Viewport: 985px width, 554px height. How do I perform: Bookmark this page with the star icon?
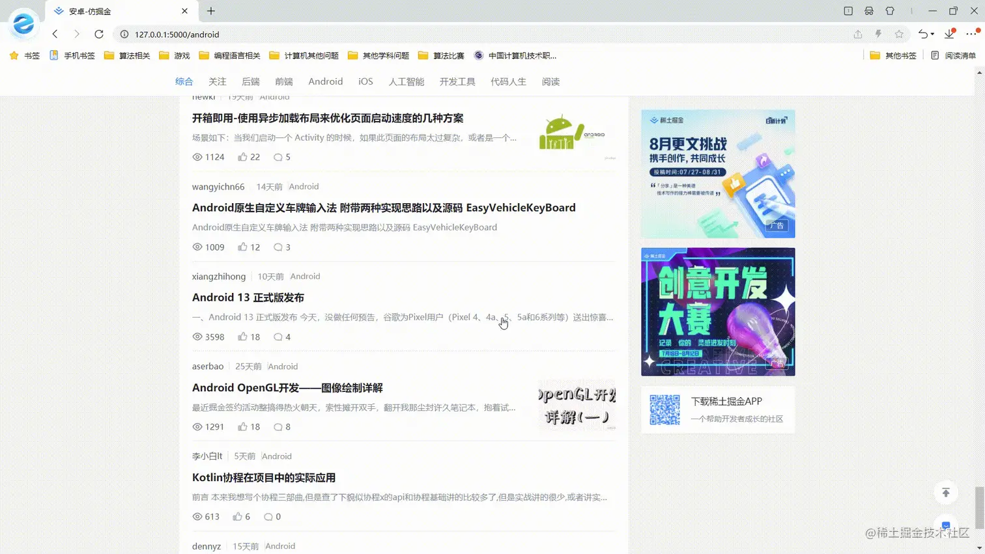point(899,34)
